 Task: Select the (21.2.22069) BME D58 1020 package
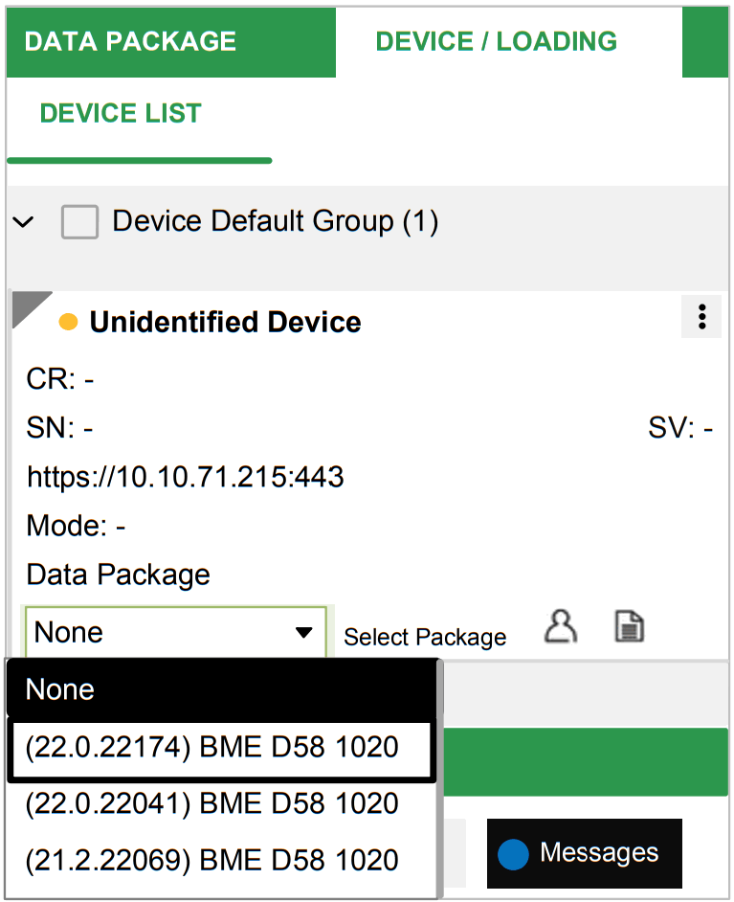point(222,858)
